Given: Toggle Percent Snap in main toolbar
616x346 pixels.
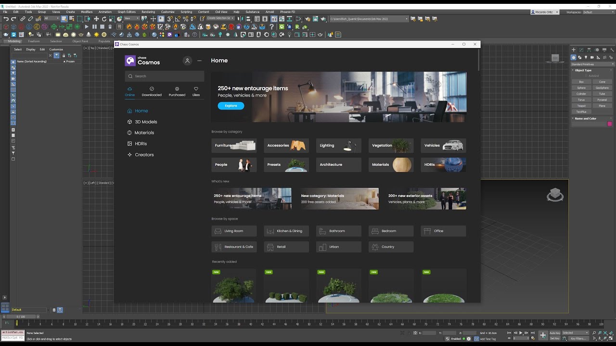Looking at the screenshot, I should coord(185,19).
